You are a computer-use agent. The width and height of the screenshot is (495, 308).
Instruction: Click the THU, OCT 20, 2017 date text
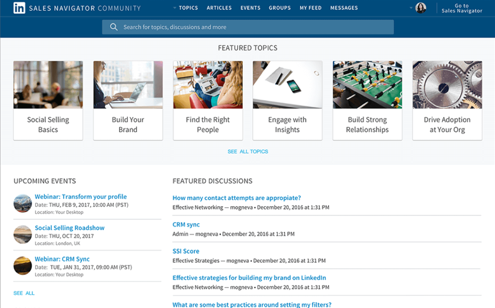[71, 236]
